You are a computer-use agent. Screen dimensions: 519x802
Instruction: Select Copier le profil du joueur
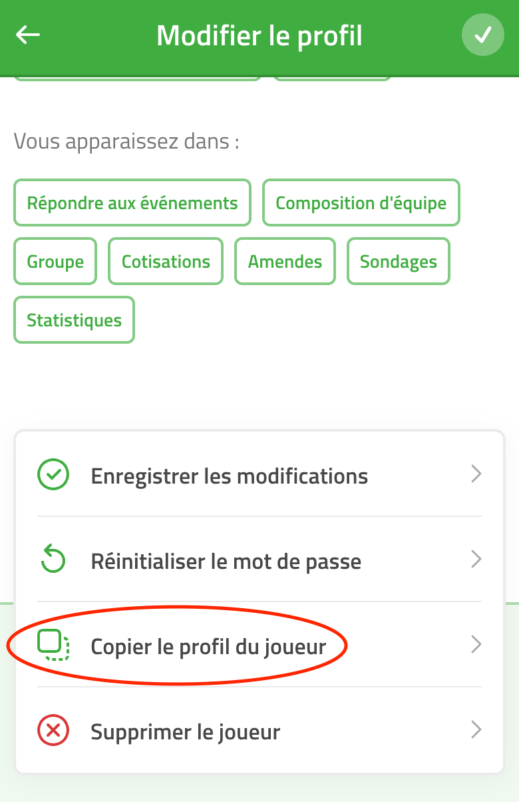259,645
